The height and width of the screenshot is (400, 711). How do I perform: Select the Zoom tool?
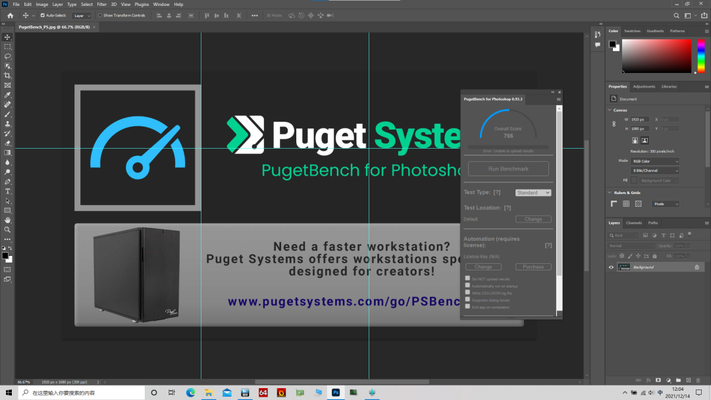coord(8,230)
